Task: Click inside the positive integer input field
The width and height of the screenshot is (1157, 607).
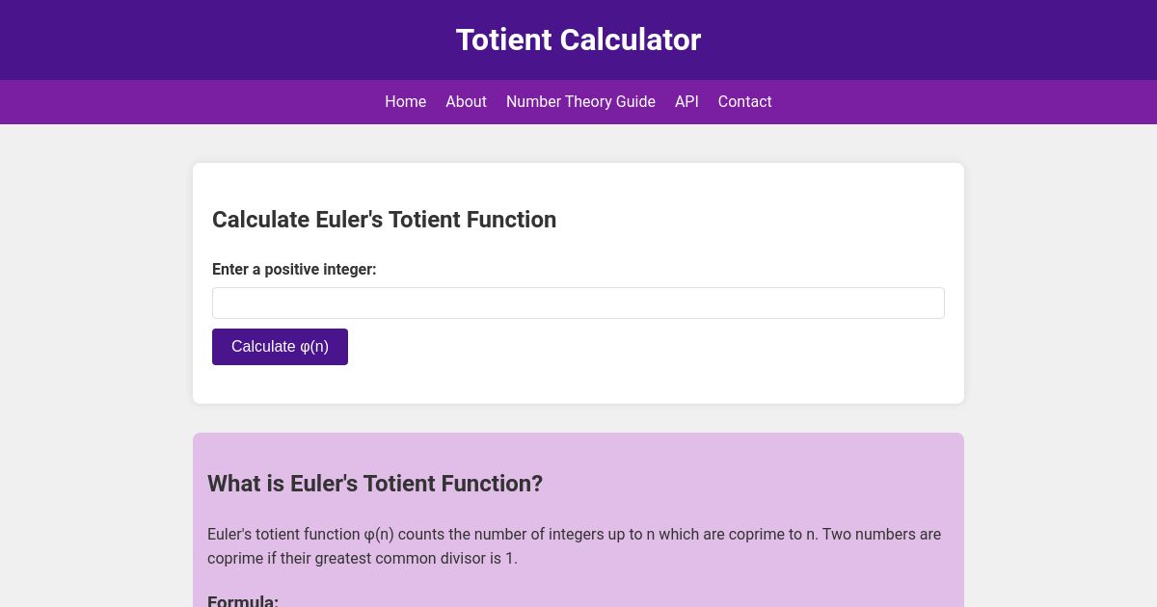Action: tap(578, 303)
